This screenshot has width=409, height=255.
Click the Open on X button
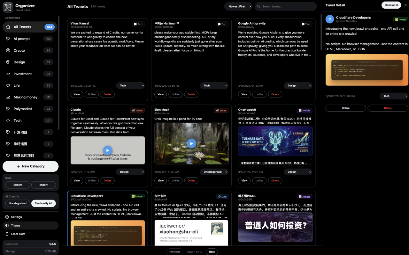(x=391, y=5)
